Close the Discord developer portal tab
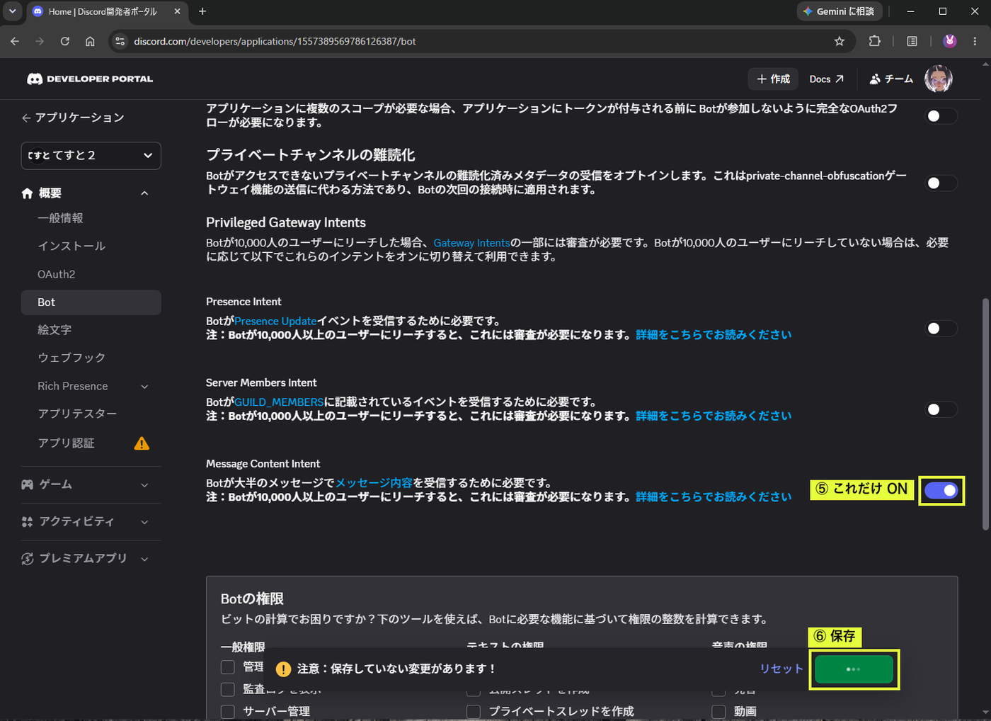Image resolution: width=991 pixels, height=721 pixels. [x=177, y=11]
